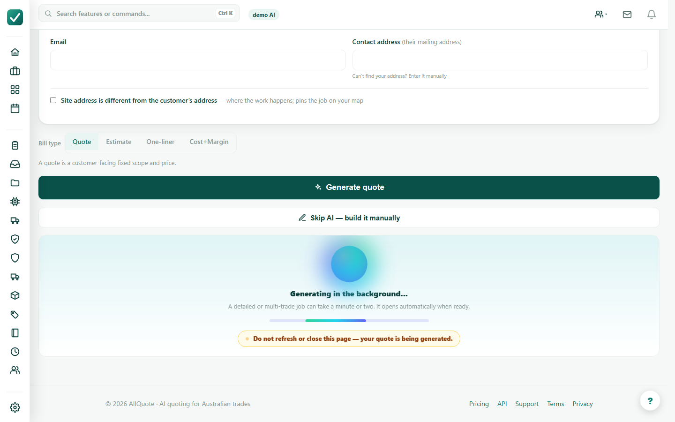Open the Terms footer link
Image resolution: width=675 pixels, height=422 pixels.
click(x=555, y=404)
